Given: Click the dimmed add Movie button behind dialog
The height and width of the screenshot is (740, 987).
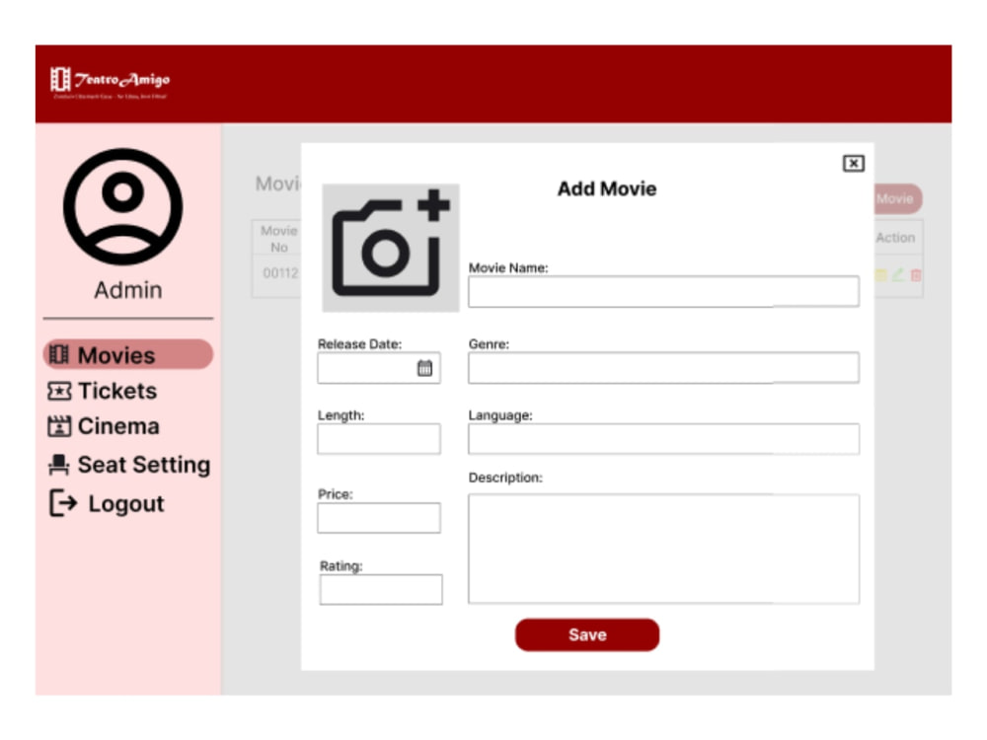Looking at the screenshot, I should pyautogui.click(x=898, y=199).
